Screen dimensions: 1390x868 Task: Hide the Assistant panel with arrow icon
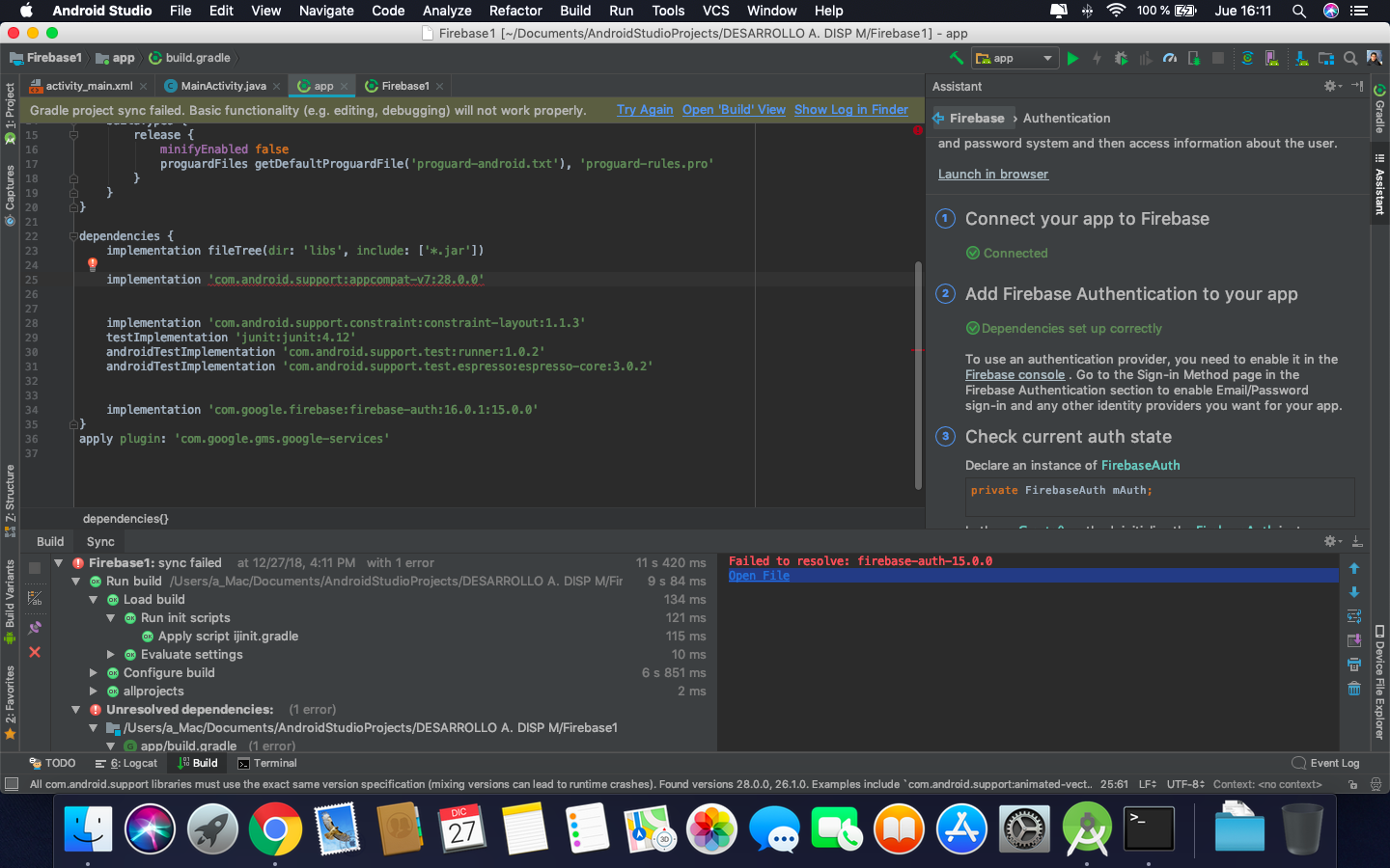coord(1357,86)
